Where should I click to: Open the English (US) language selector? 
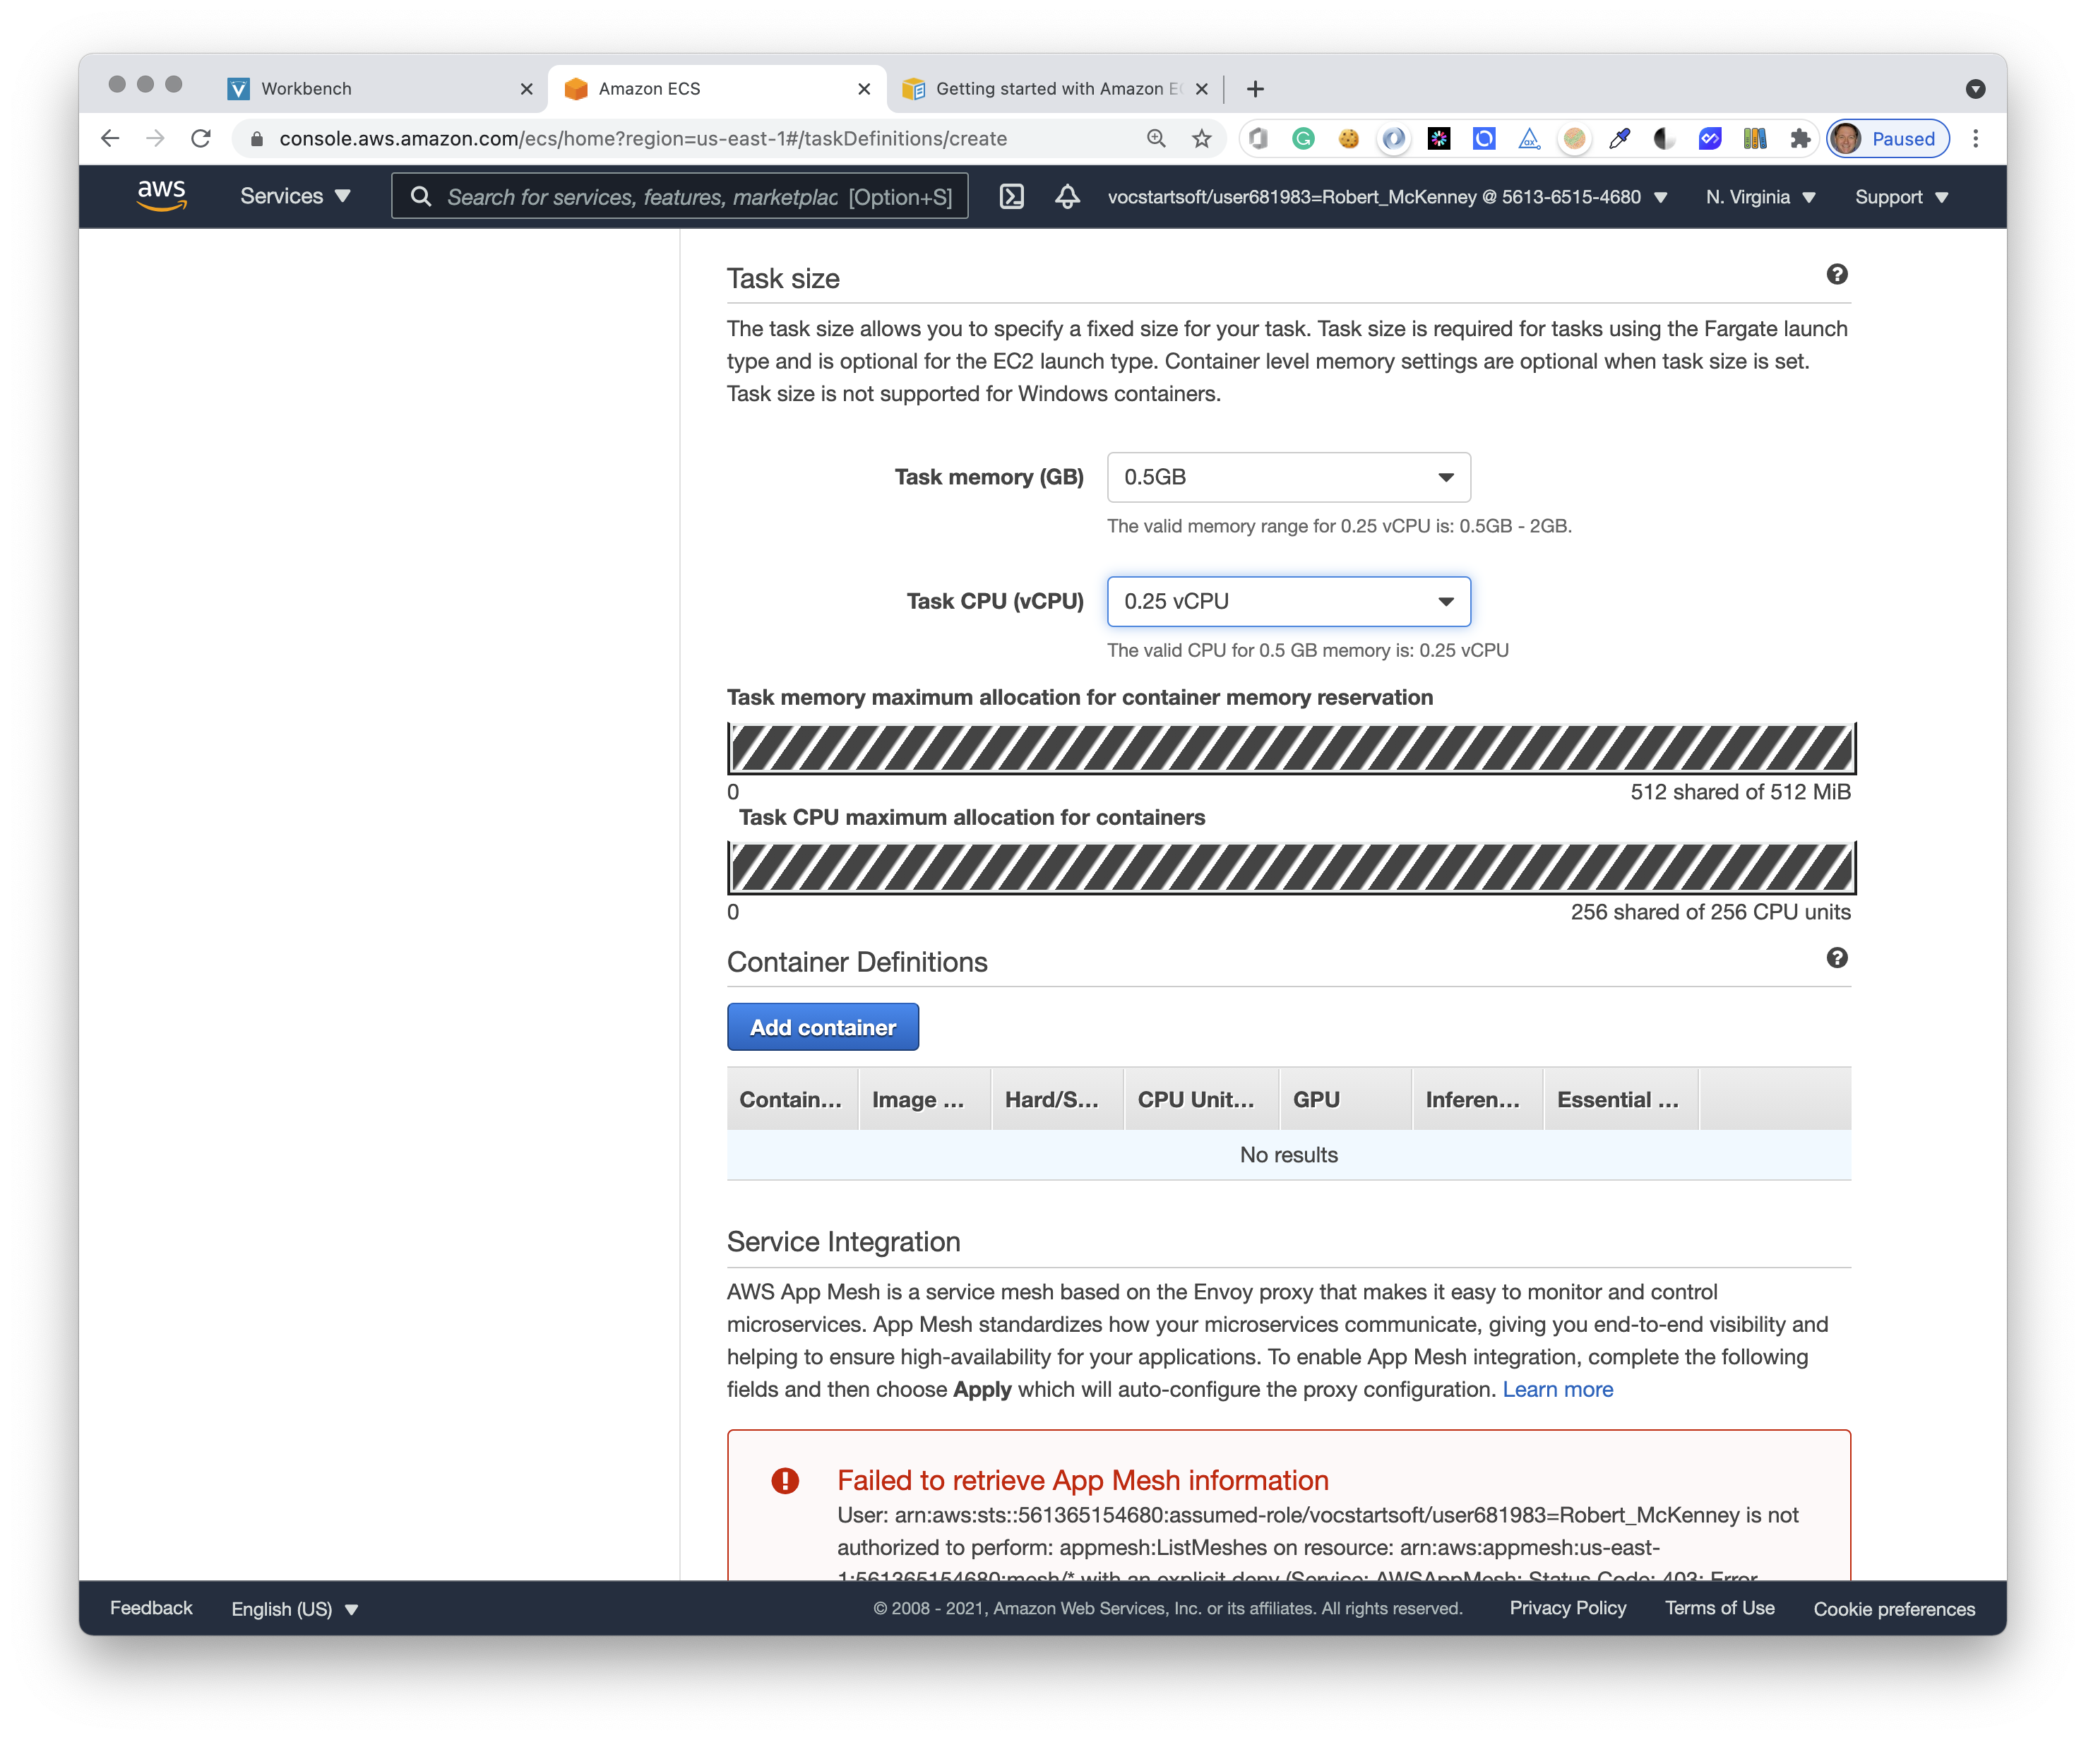[294, 1609]
